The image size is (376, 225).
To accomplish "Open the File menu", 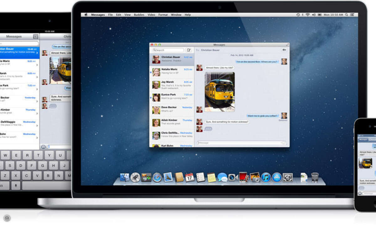I will point(111,15).
